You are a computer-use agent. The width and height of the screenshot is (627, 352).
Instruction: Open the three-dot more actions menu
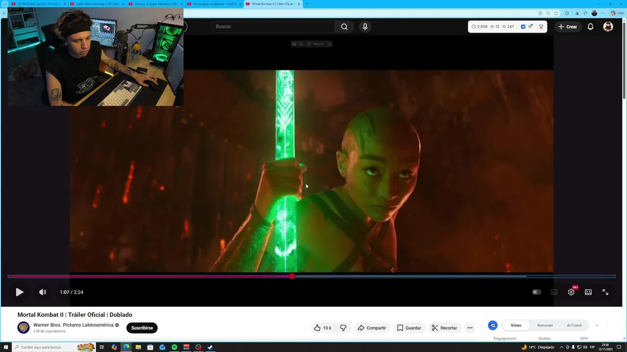tap(470, 328)
